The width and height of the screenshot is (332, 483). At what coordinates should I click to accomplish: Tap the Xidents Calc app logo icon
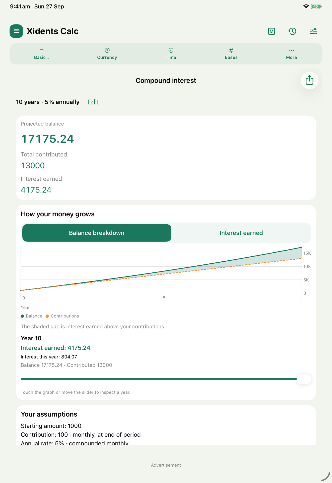pos(16,31)
